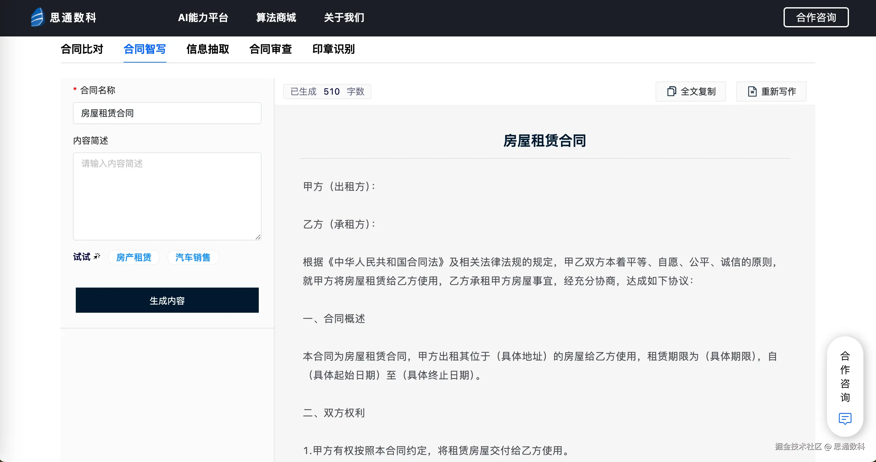Screen dimensions: 876x462
Task: Click the chat bubble icon under 合作咨询
Action: click(845, 419)
